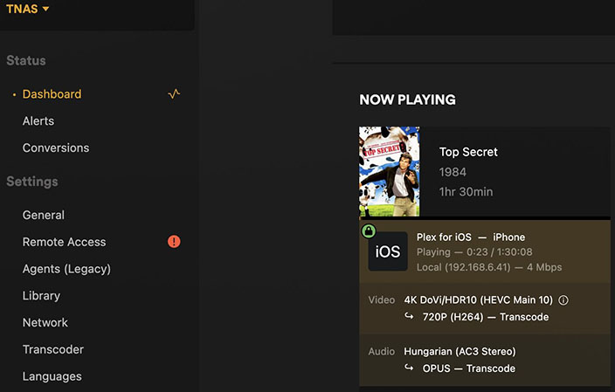
Task: Click the 1984 release year text
Action: tap(453, 172)
